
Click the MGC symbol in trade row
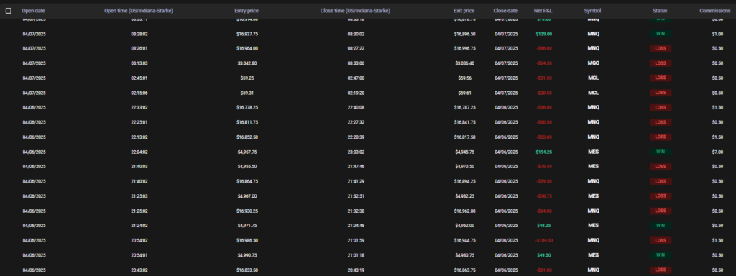pyautogui.click(x=593, y=63)
